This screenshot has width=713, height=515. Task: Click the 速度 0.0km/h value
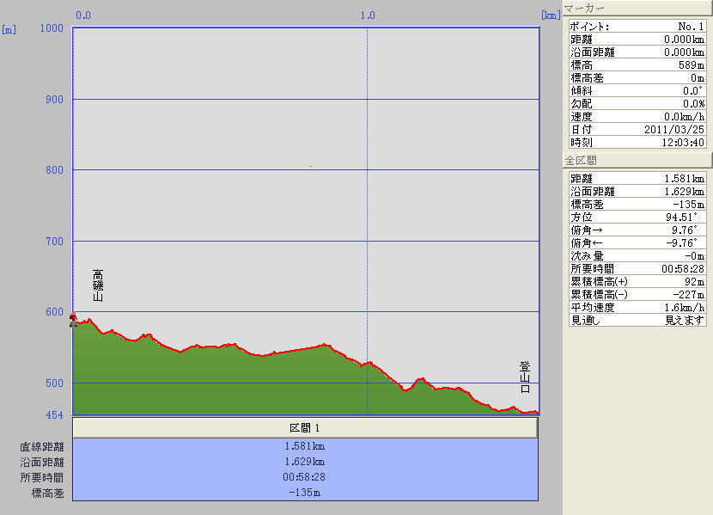click(x=684, y=116)
